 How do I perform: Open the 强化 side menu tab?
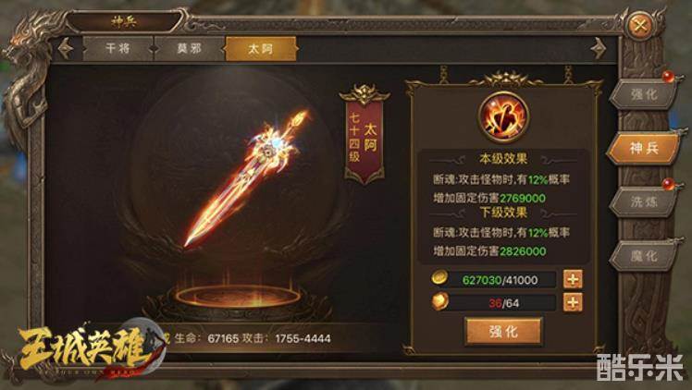tap(644, 94)
